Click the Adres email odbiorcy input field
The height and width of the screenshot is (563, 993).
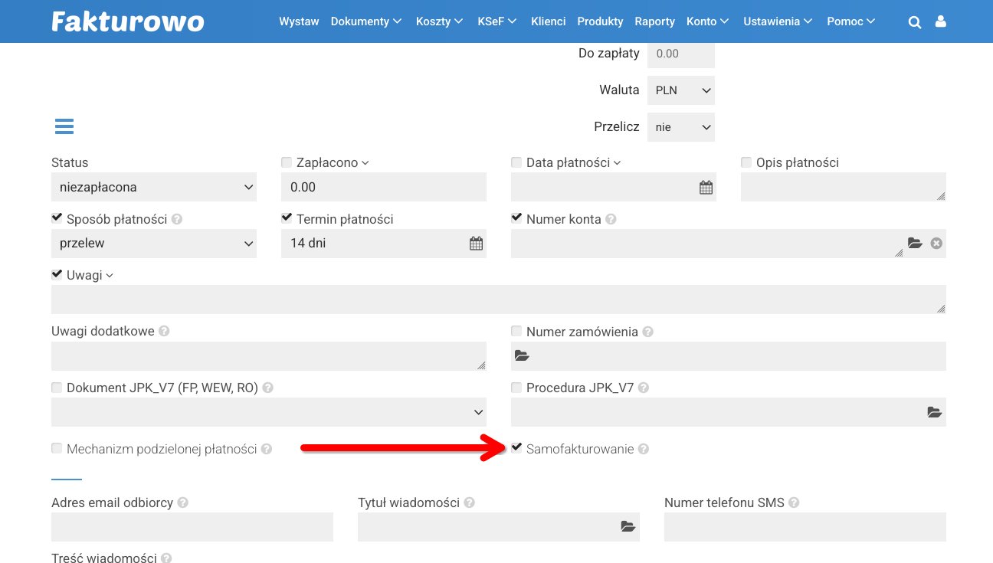(x=192, y=527)
